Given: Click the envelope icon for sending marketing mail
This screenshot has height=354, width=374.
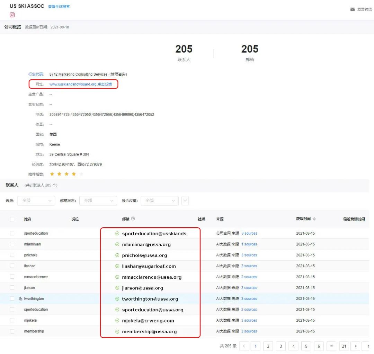Looking at the screenshot, I should point(352,9).
